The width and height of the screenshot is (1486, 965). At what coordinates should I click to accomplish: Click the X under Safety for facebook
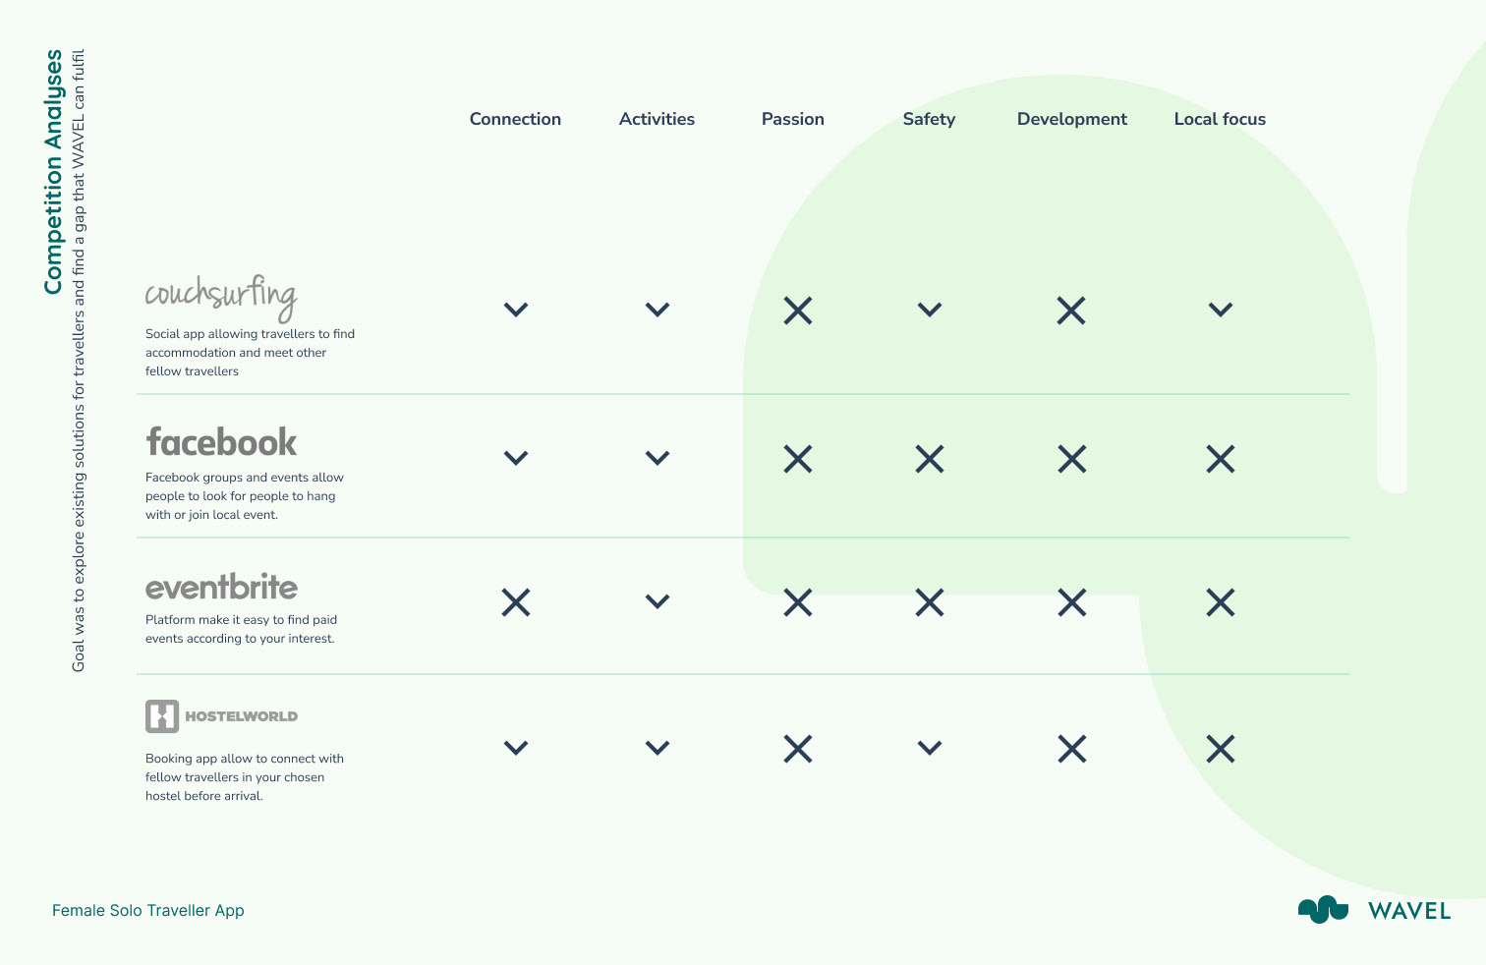[930, 459]
